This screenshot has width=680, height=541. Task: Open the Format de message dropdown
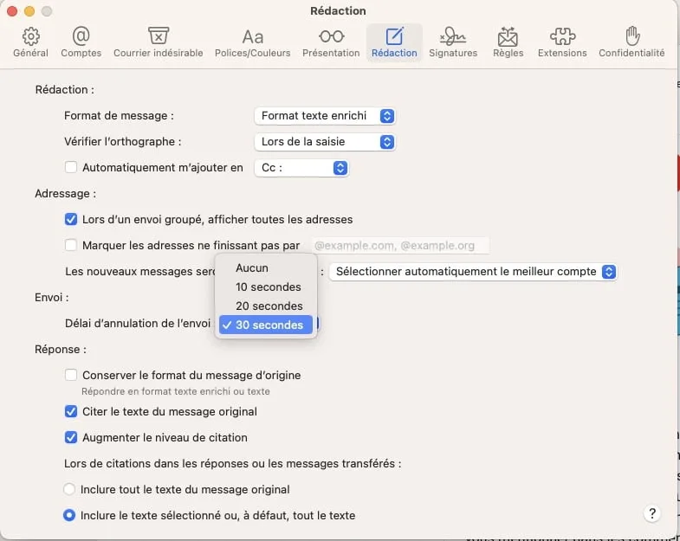coord(324,116)
